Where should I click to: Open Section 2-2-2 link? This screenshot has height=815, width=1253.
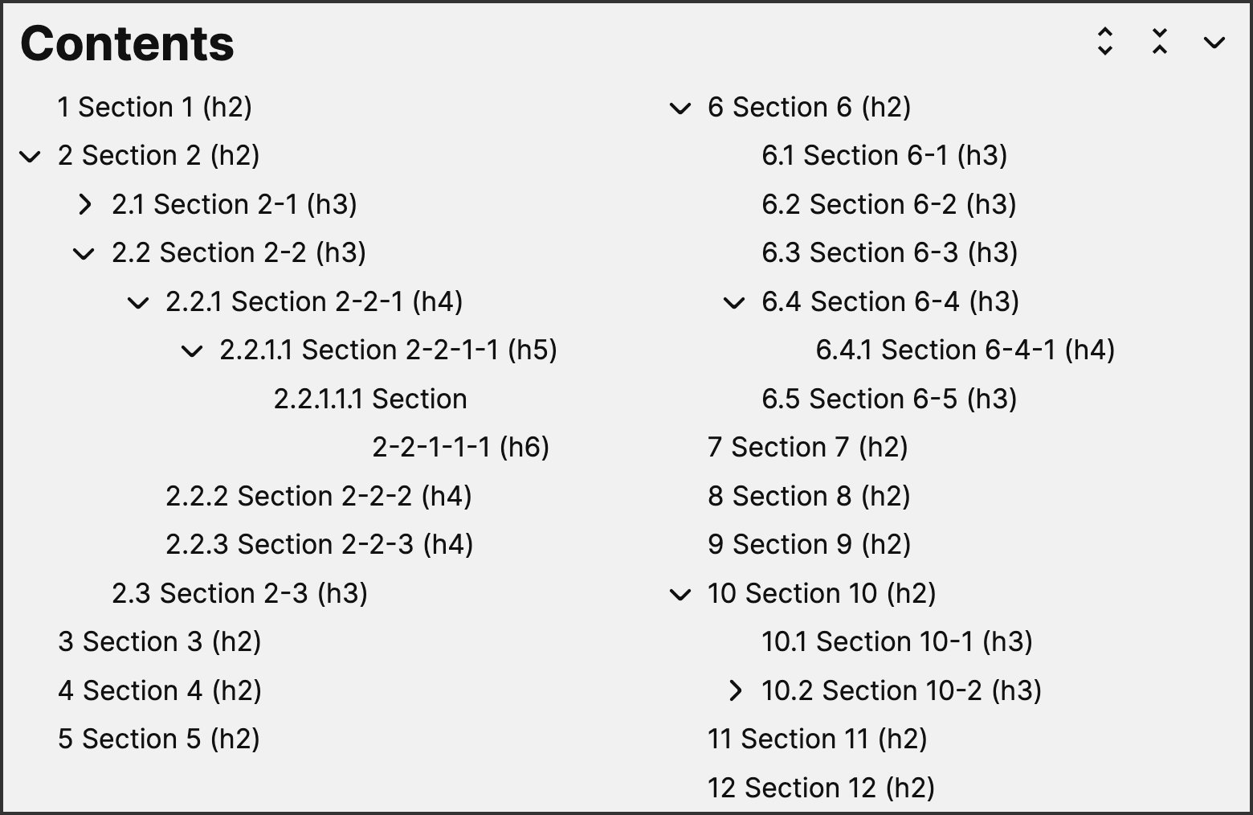[320, 496]
